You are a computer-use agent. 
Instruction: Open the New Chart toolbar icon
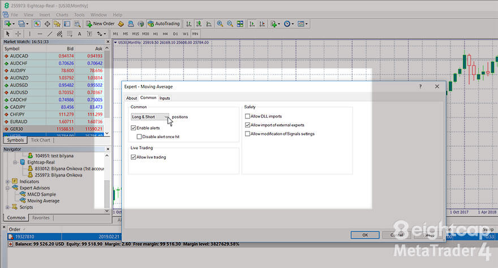tap(7, 24)
